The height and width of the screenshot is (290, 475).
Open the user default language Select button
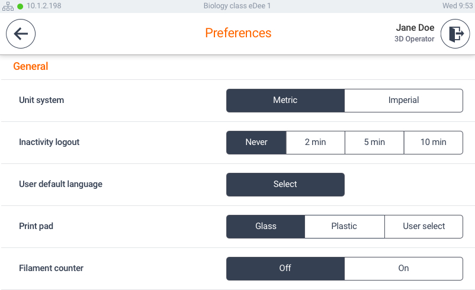pyautogui.click(x=285, y=185)
